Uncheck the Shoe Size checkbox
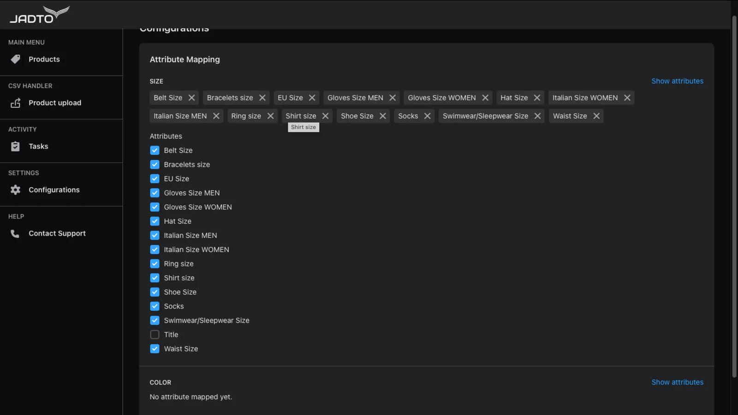The image size is (738, 415). click(x=155, y=292)
